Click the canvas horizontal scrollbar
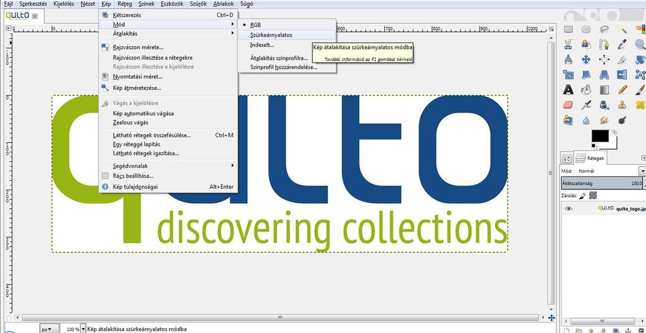 280,317
